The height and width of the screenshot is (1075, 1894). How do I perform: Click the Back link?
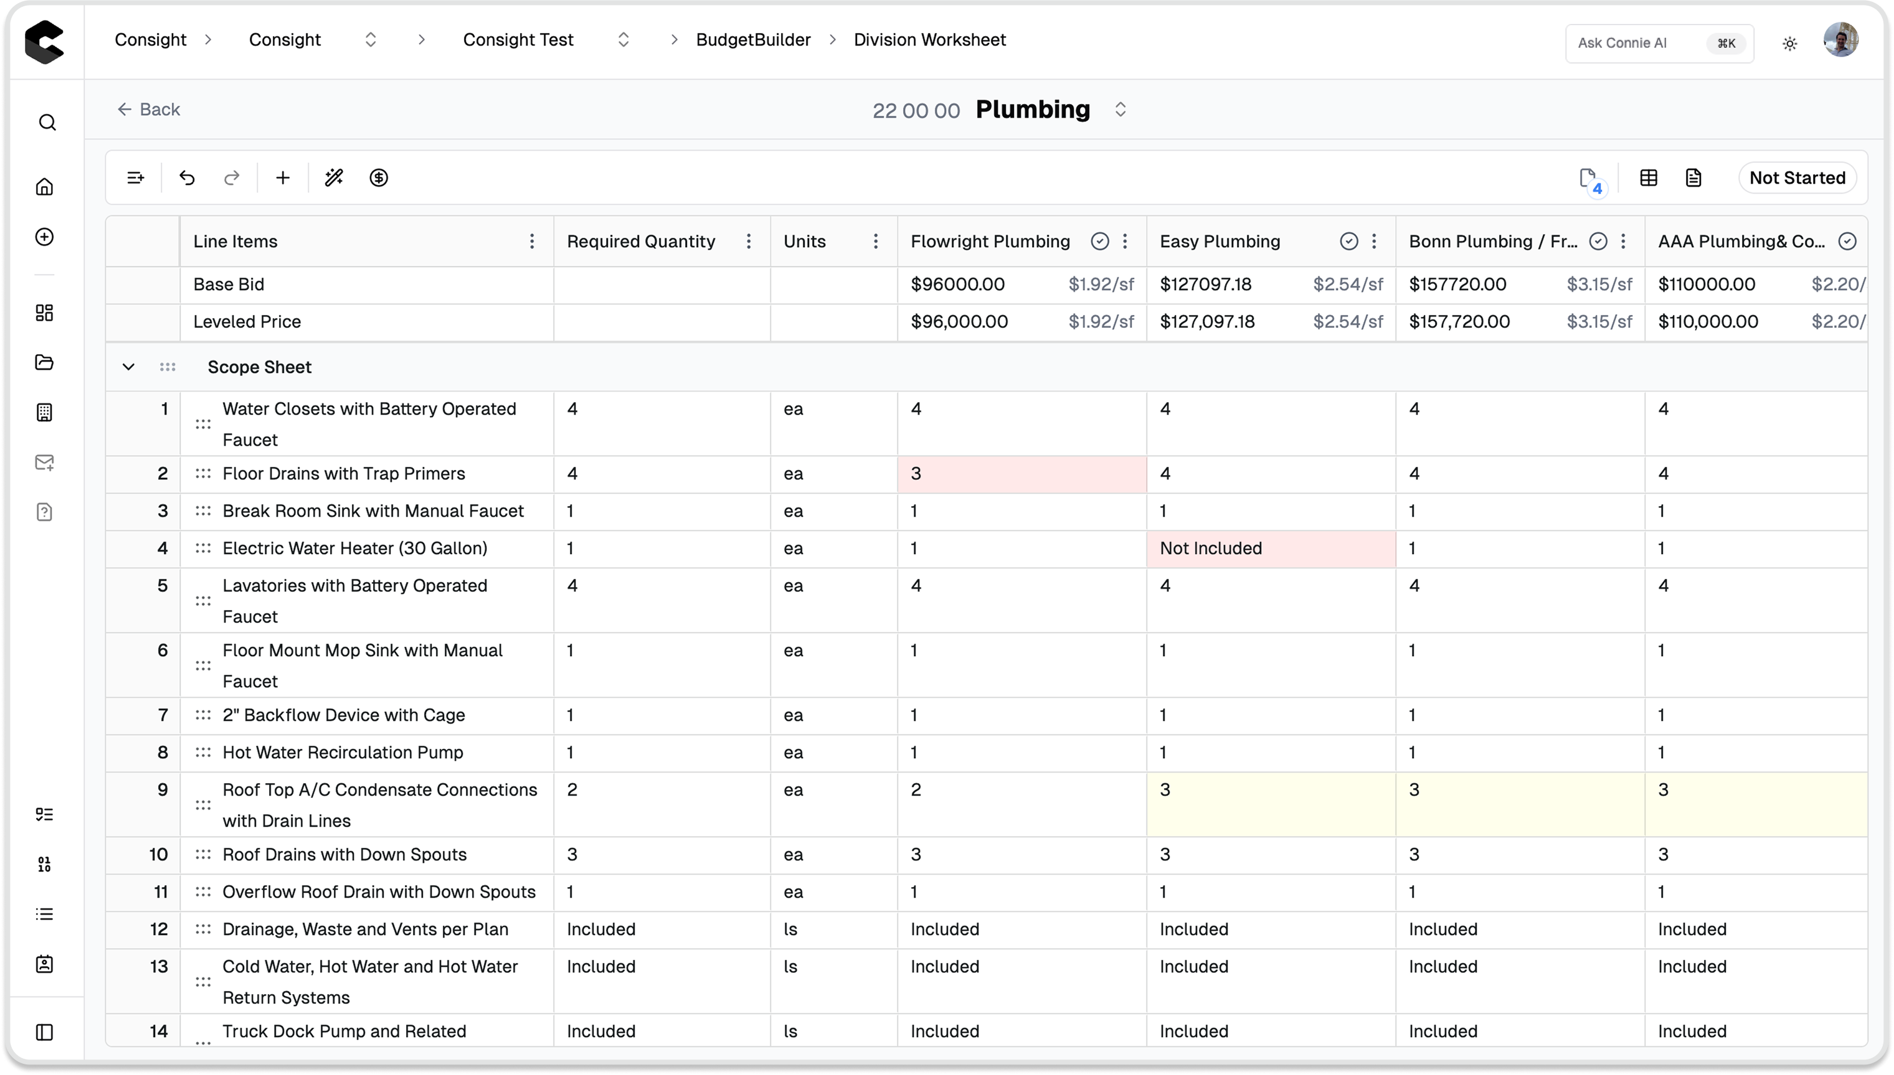[x=148, y=110]
